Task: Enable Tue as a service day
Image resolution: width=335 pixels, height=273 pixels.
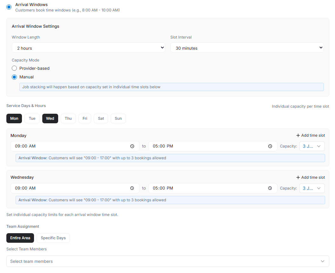Action: 32,119
